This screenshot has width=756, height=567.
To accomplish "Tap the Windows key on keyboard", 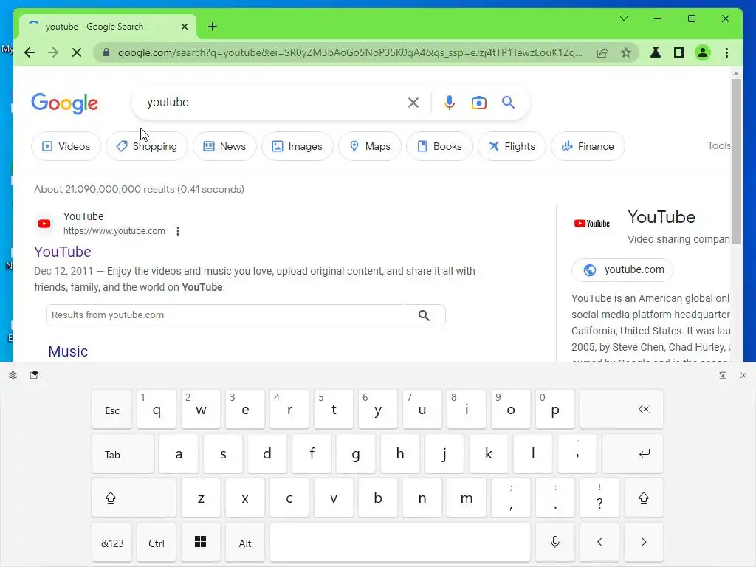I will 201,543.
